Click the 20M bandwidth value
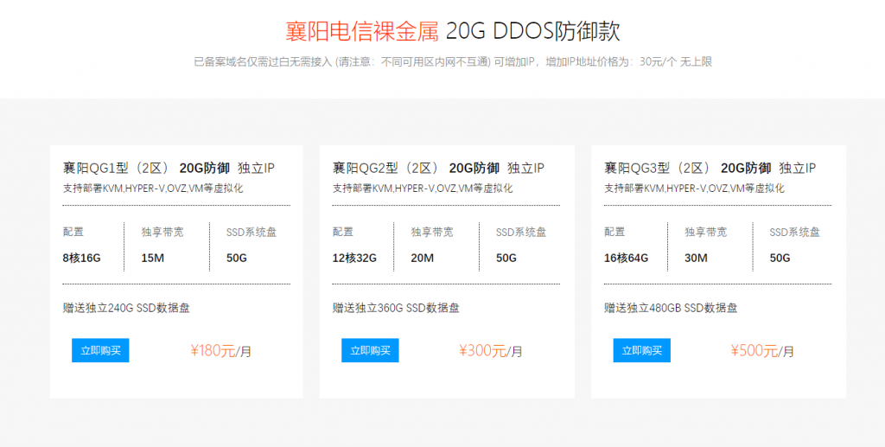Image resolution: width=885 pixels, height=447 pixels. point(422,259)
